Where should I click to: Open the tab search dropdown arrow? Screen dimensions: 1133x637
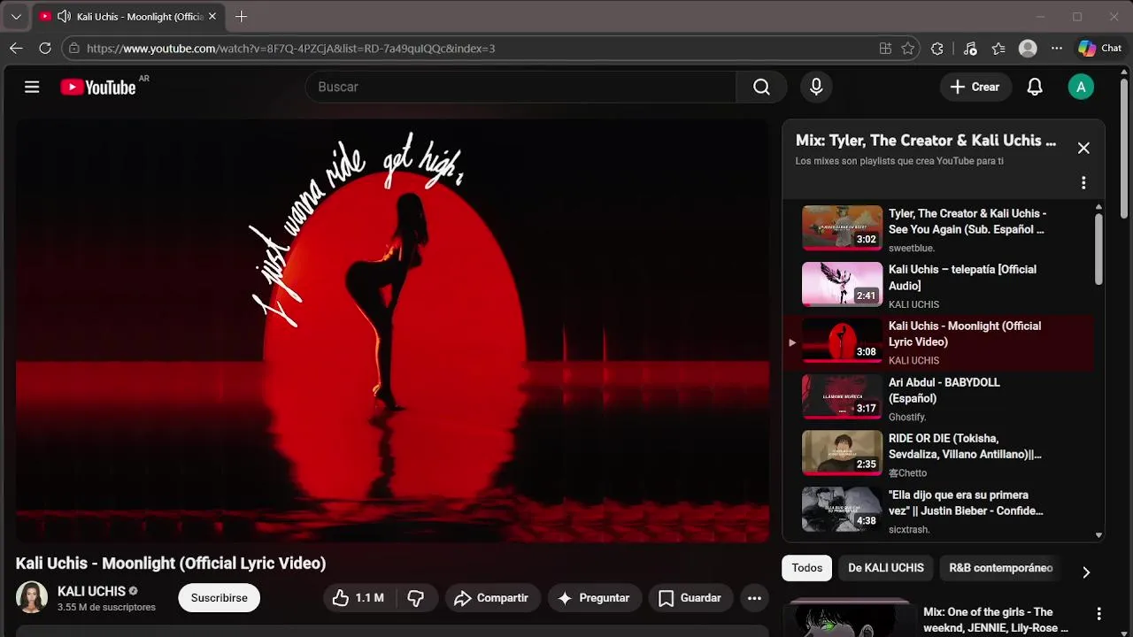pos(16,17)
